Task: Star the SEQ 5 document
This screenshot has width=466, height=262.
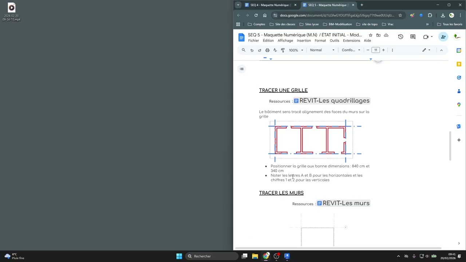Action: click(x=370, y=35)
